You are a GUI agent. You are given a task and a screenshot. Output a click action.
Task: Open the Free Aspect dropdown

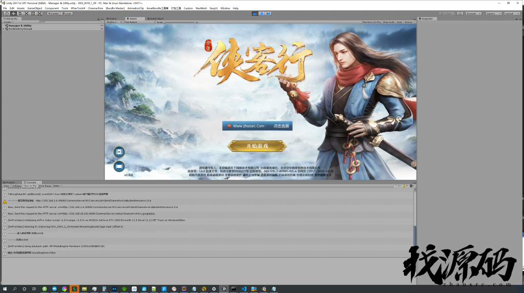point(139,22)
